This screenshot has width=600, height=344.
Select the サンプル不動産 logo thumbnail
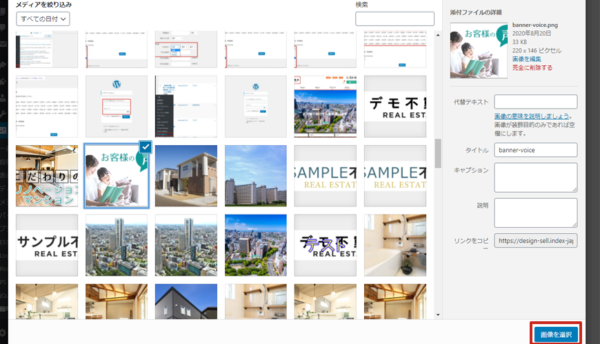click(x=47, y=245)
